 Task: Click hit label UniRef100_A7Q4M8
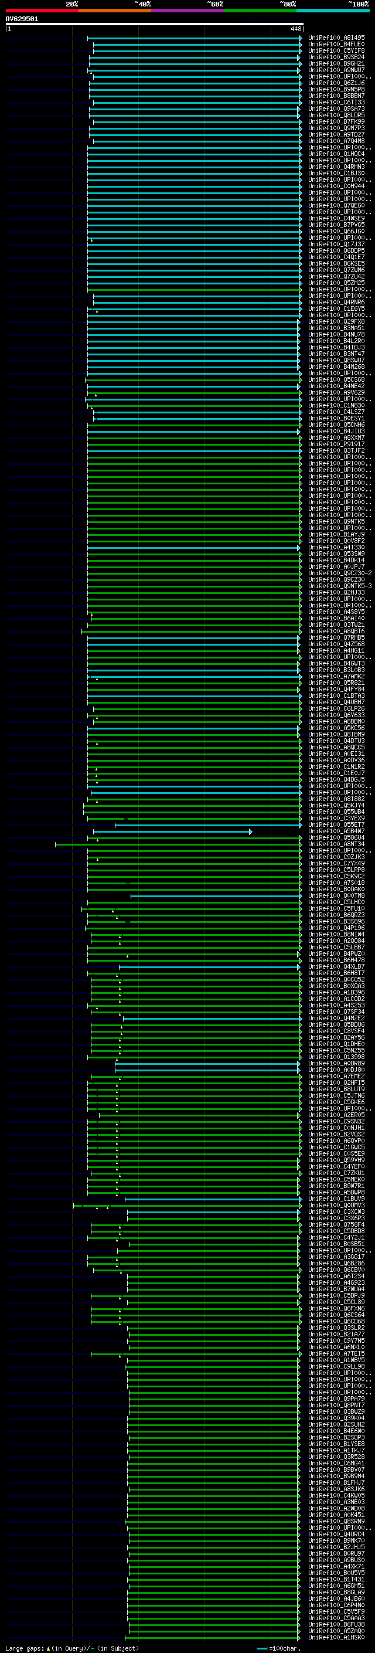336,141
